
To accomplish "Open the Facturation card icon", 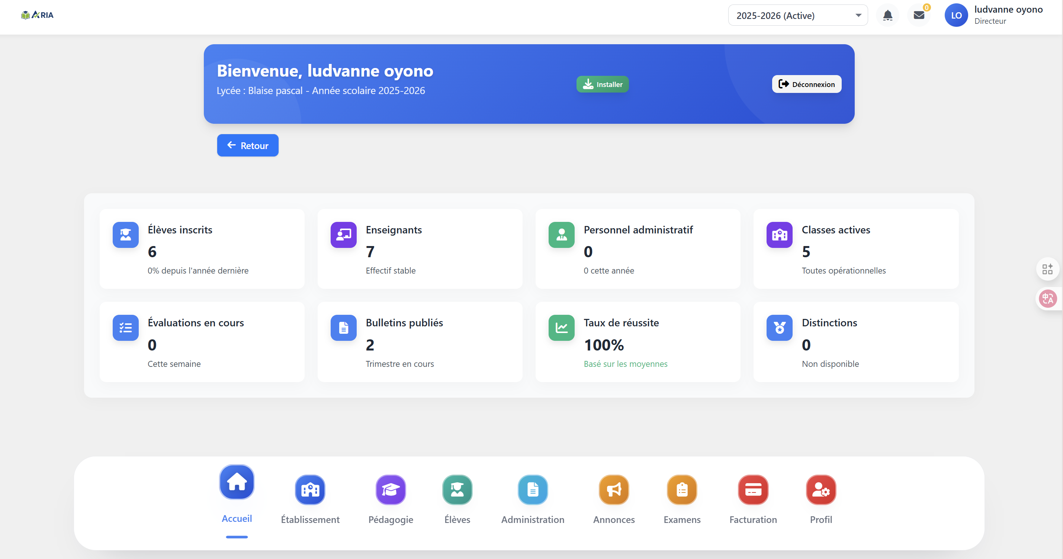I will point(753,489).
